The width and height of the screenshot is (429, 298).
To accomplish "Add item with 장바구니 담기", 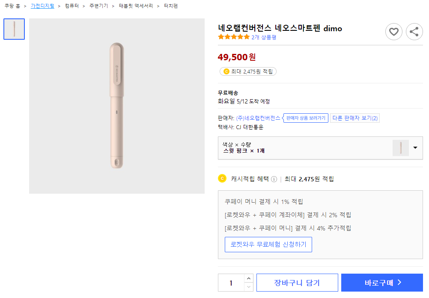I will tap(297, 283).
